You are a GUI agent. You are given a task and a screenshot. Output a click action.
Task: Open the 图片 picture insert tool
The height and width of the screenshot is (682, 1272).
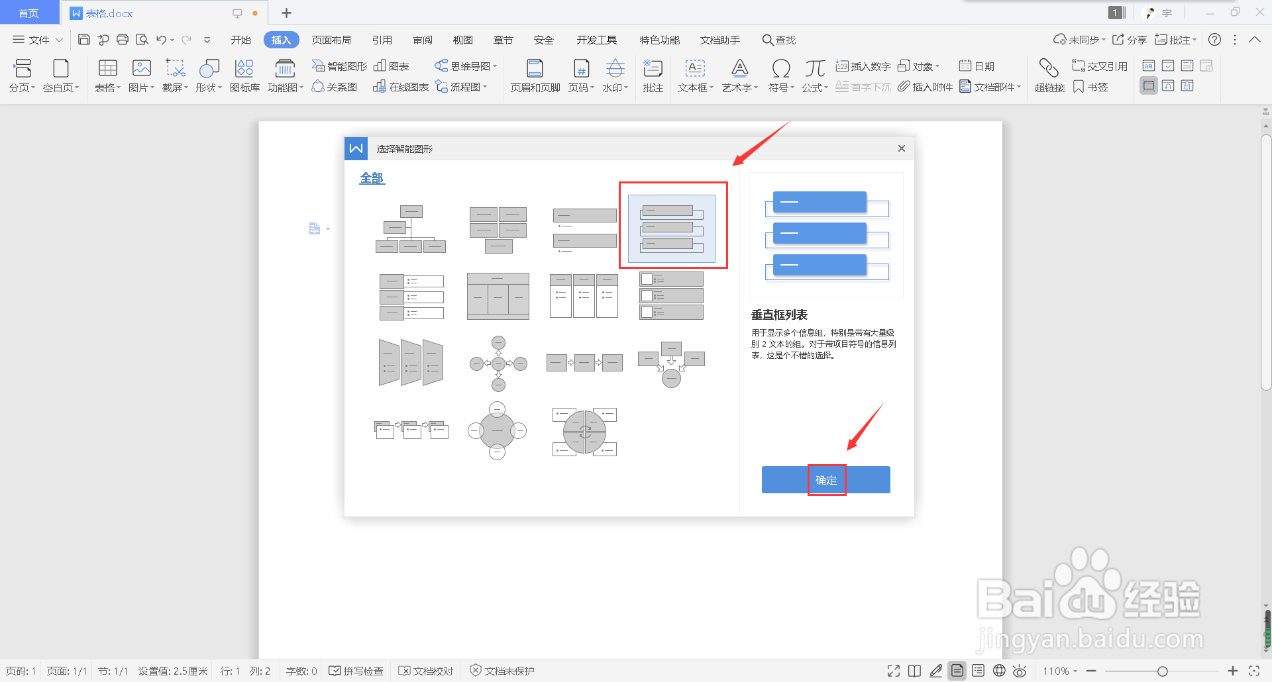pos(141,75)
